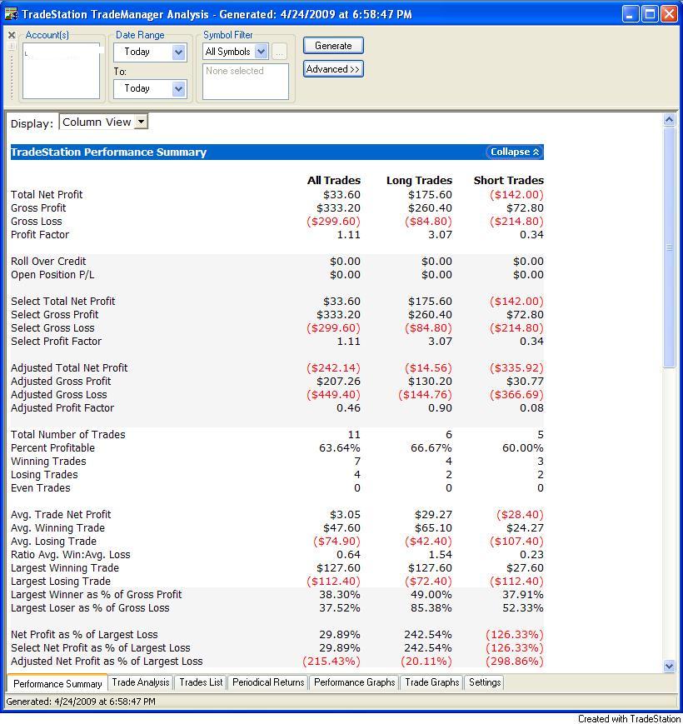Click the Generate button

point(333,46)
